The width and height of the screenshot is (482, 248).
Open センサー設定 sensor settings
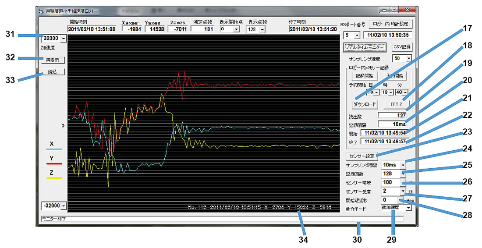point(361,156)
